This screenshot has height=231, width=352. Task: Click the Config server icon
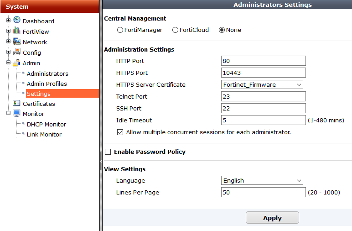[x=17, y=52]
